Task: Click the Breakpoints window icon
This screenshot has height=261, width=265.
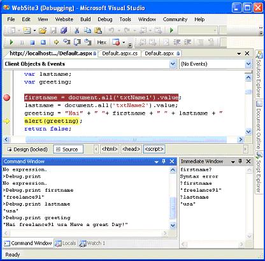Action: (116, 42)
